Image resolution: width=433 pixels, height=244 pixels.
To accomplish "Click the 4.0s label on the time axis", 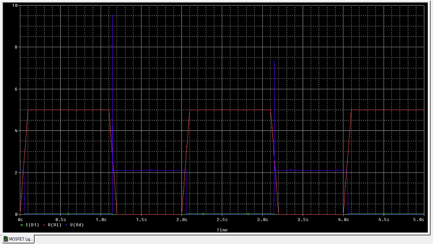I will coord(343,219).
